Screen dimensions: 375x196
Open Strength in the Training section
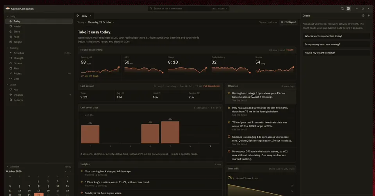[x=39, y=58]
